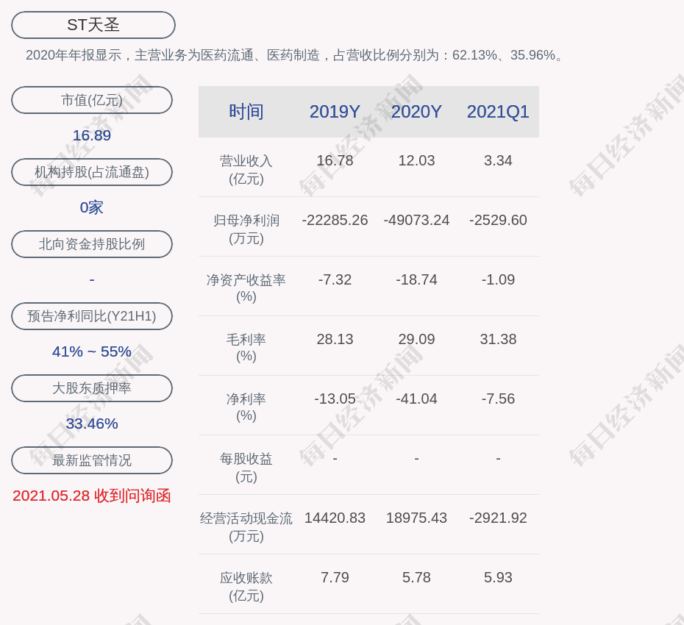Viewport: 684px width, 625px height.
Task: Click the 机构持股(占流通盘) label pill
Action: coord(92,172)
